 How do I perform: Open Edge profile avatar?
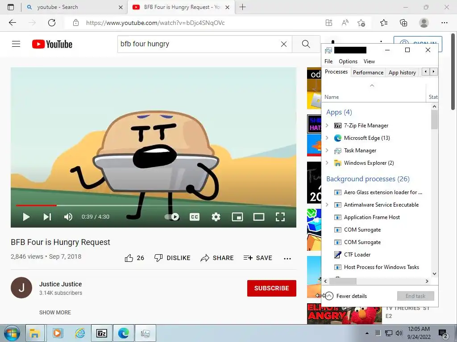tap(424, 23)
